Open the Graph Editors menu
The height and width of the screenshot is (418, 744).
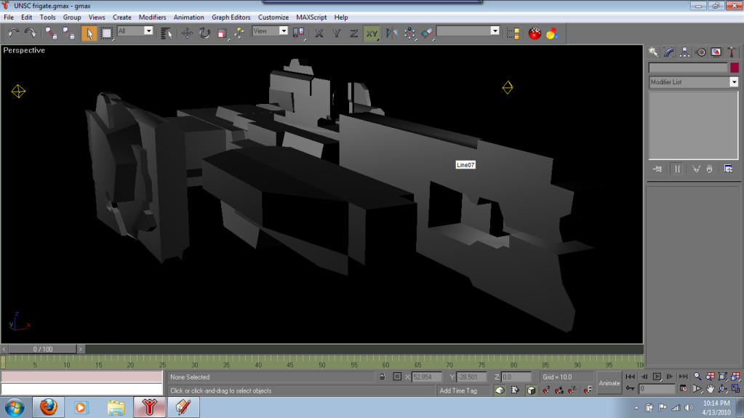(x=231, y=17)
